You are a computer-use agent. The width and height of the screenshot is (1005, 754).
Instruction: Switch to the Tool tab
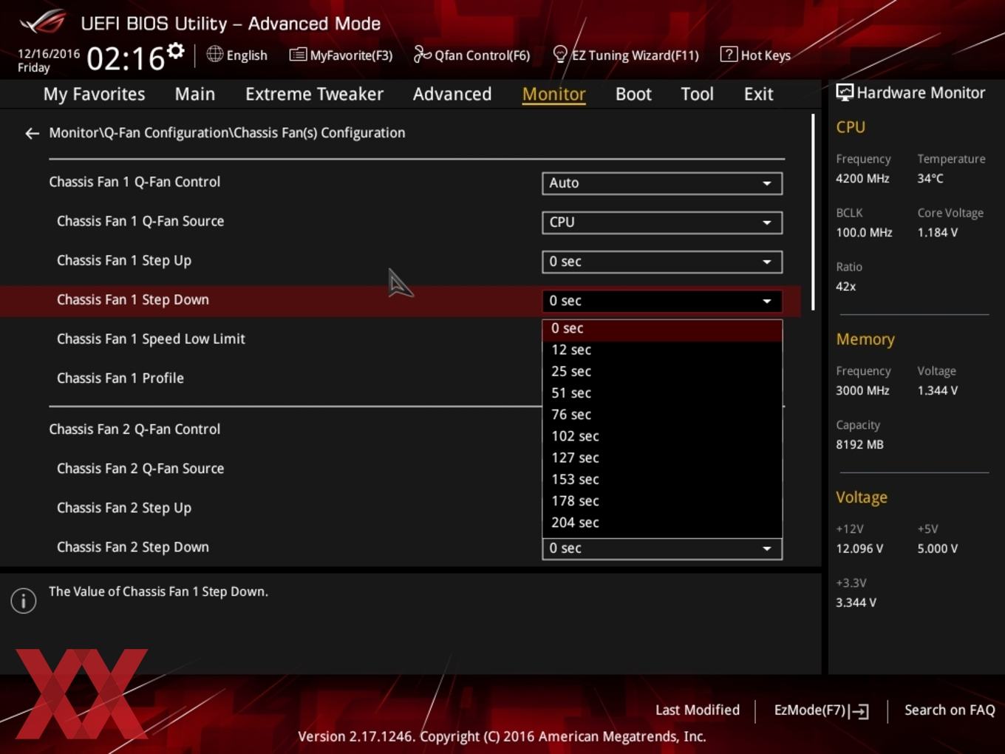coord(697,94)
